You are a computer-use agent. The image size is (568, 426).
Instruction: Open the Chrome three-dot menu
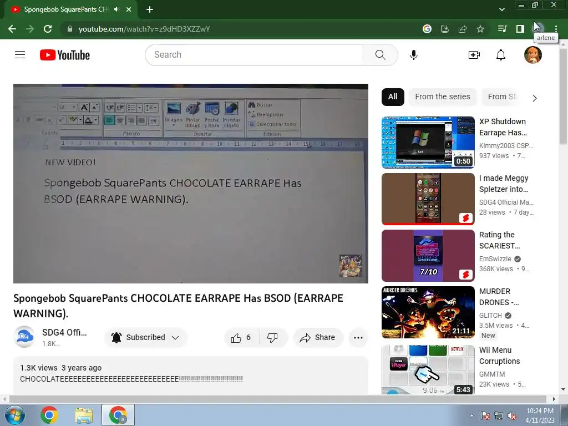pyautogui.click(x=556, y=29)
